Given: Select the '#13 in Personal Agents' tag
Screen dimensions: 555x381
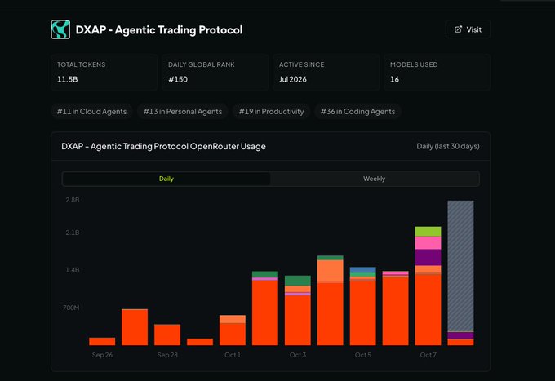Looking at the screenshot, I should click(x=183, y=112).
